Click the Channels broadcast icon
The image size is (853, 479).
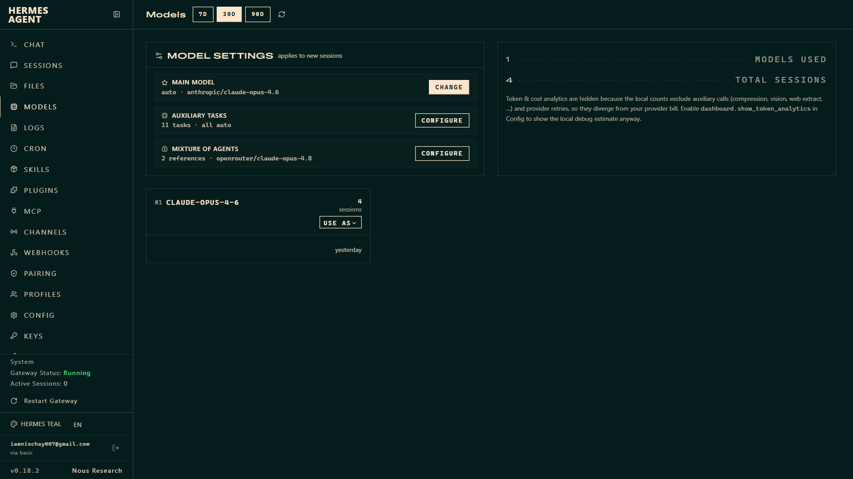14,232
